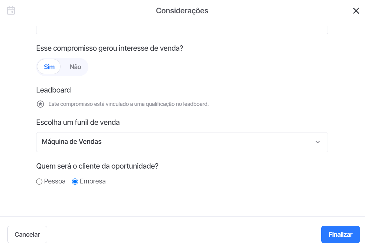Focus the text field above the sales question
The height and width of the screenshot is (250, 365).
[182, 30]
